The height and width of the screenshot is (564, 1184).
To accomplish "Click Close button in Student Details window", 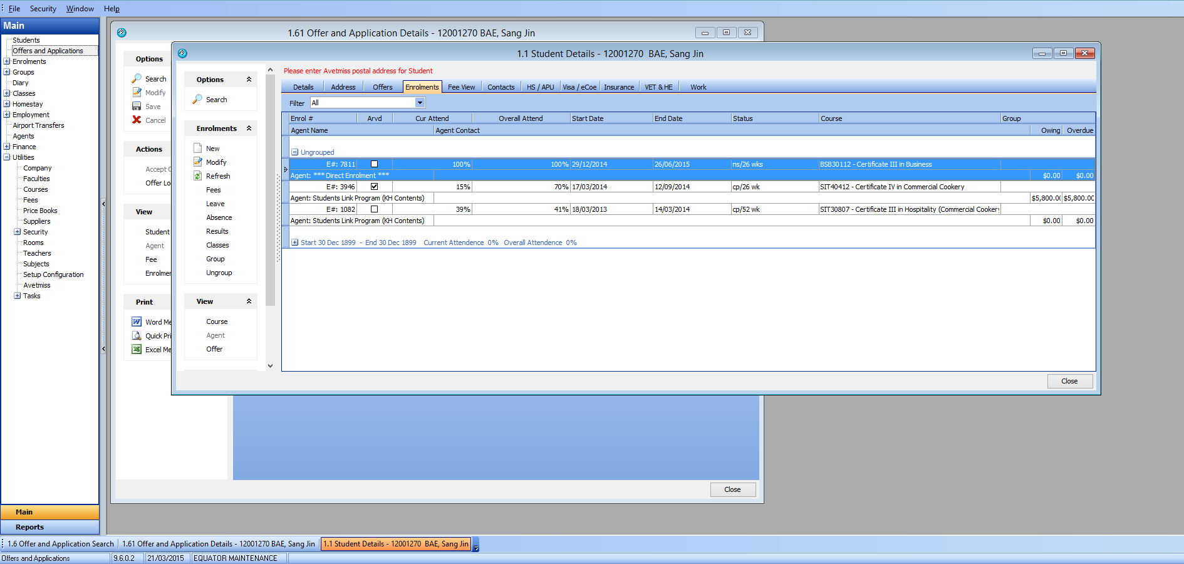I will [1069, 381].
